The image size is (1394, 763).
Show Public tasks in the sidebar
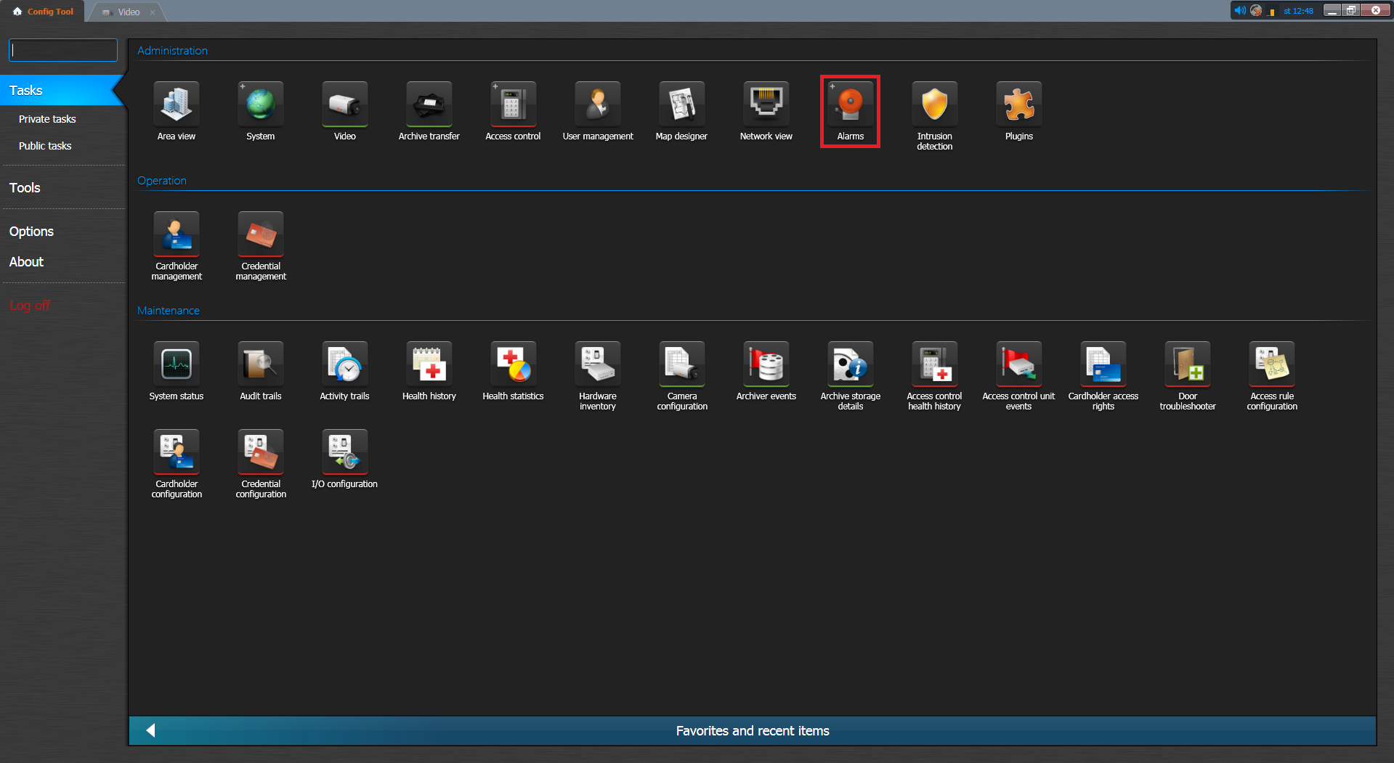pos(45,146)
